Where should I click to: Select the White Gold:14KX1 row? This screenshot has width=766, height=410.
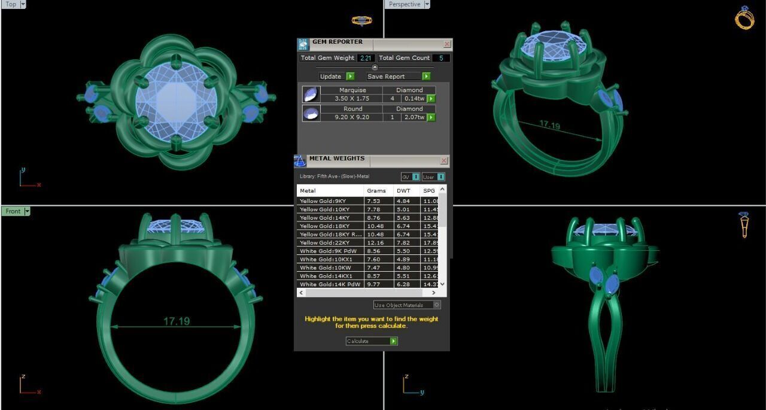point(368,276)
